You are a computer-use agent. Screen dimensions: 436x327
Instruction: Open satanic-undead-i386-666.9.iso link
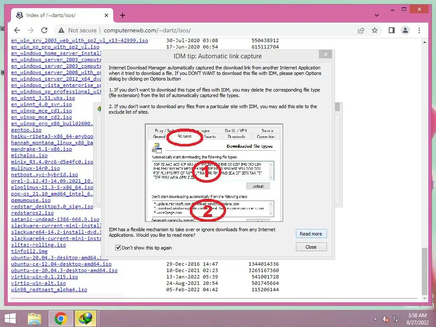tap(55, 219)
